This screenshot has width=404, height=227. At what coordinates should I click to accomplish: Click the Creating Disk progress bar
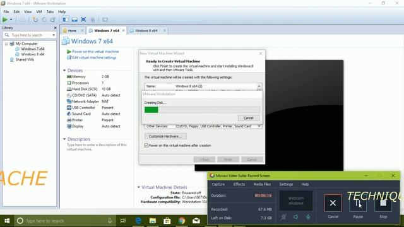tap(202, 110)
